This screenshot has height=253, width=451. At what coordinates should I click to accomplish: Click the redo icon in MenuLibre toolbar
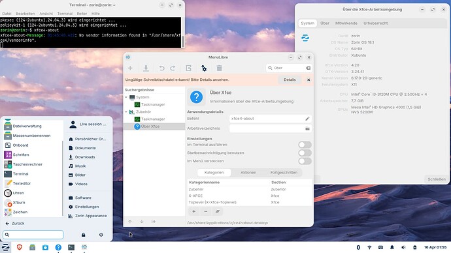click(173, 68)
